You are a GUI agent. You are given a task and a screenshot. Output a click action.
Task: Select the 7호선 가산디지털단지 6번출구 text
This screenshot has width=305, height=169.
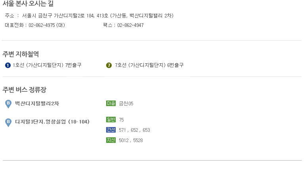(x=149, y=65)
